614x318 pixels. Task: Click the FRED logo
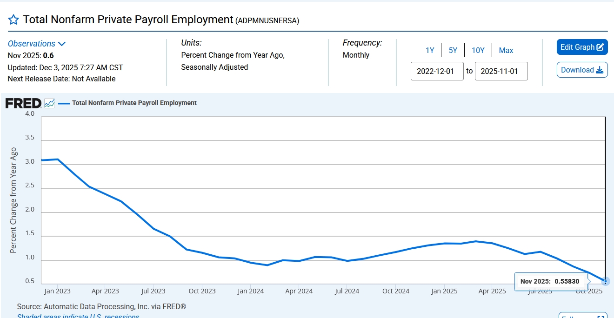tap(23, 103)
